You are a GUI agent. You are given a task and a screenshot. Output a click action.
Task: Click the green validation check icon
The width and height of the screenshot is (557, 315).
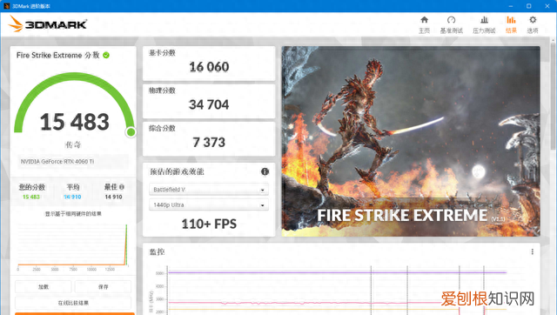(106, 55)
